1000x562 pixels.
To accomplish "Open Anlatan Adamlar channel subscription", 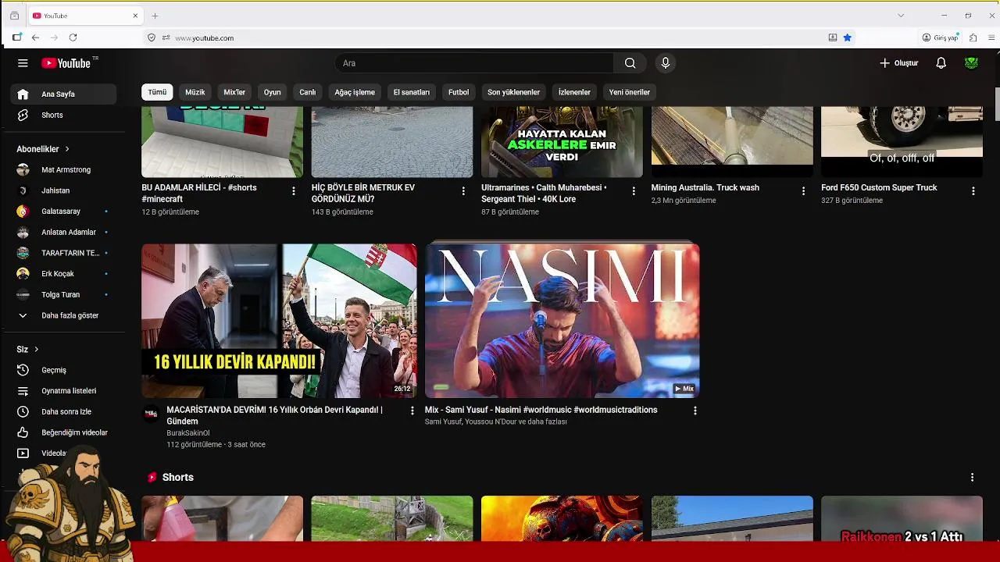I will point(63,233).
